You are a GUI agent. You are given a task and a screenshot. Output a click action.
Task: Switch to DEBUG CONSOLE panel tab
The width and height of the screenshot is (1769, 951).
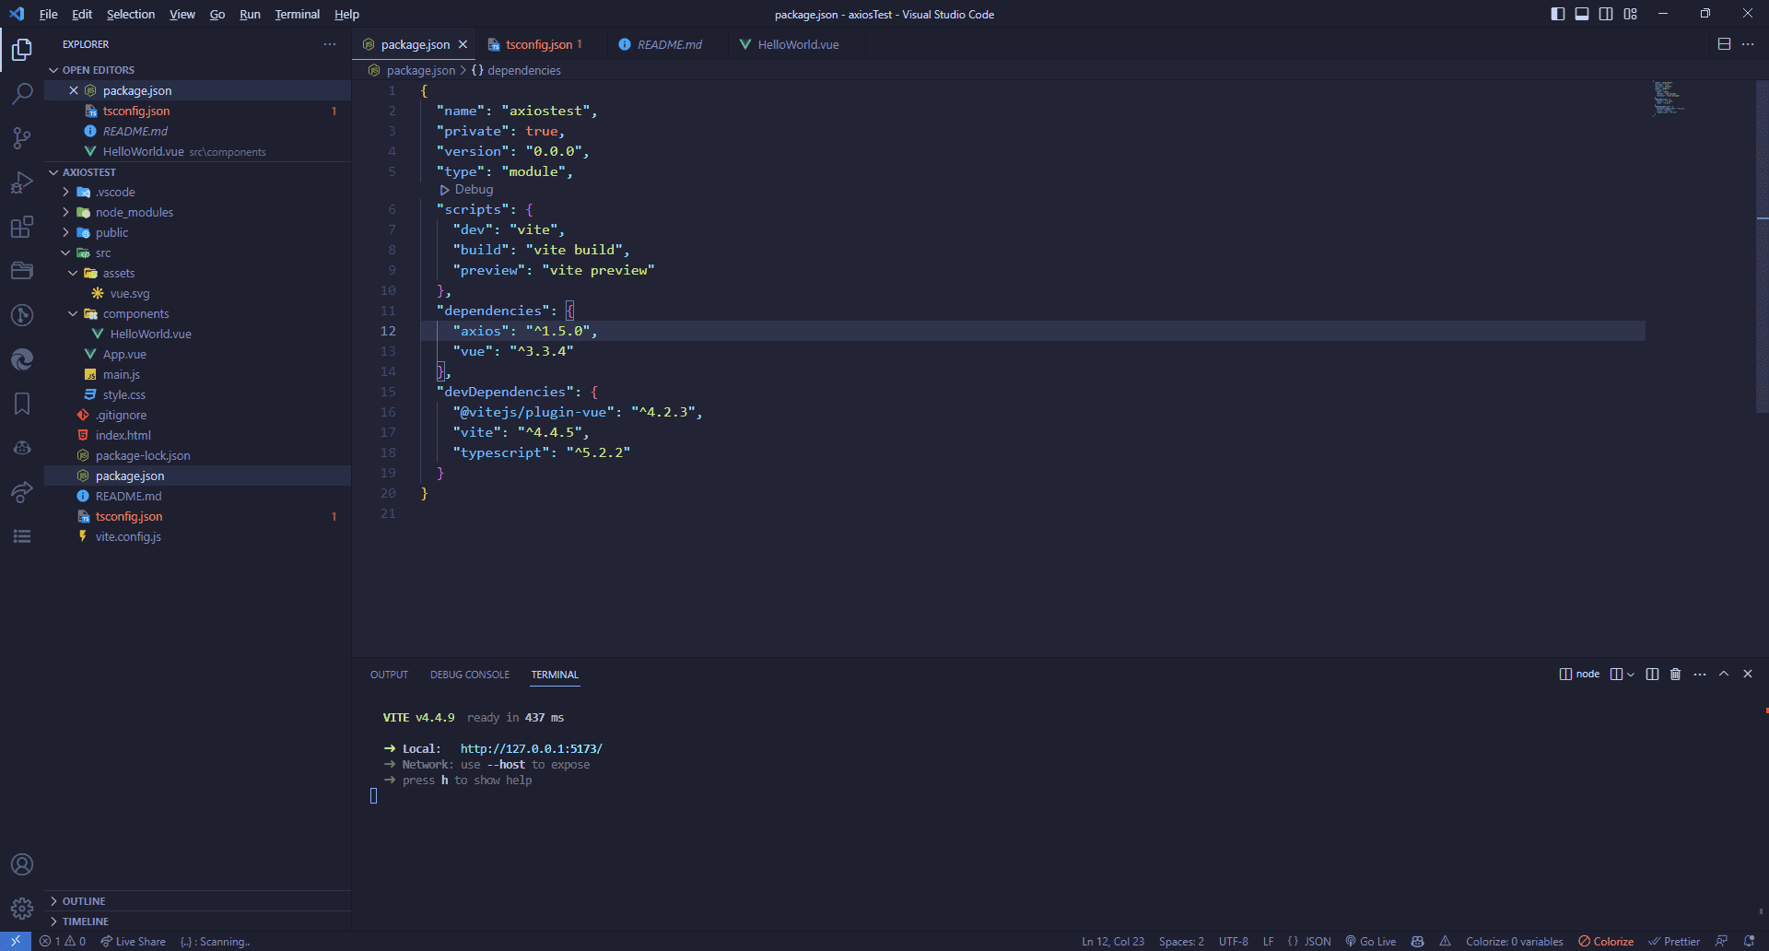[470, 675]
